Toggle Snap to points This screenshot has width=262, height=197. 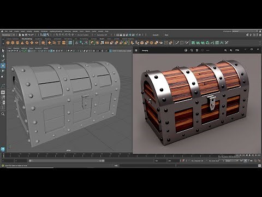tap(63, 34)
